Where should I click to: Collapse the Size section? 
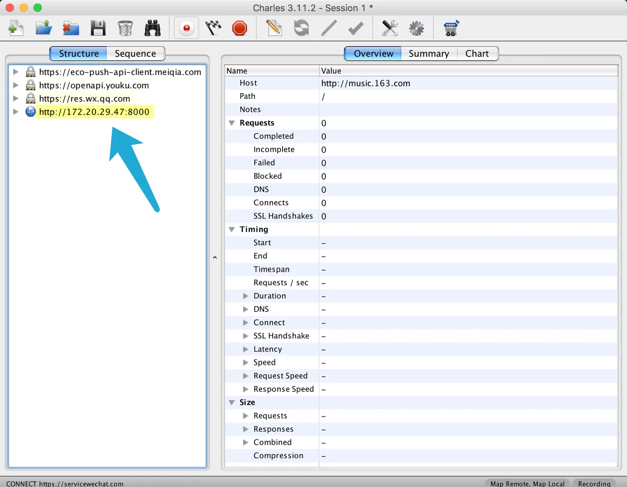point(232,402)
